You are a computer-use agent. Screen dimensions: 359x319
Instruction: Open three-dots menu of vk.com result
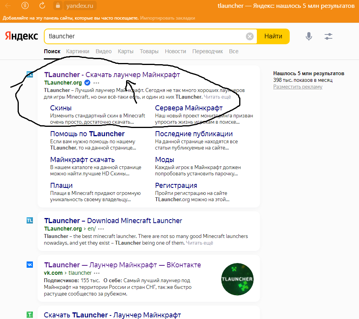(97, 273)
